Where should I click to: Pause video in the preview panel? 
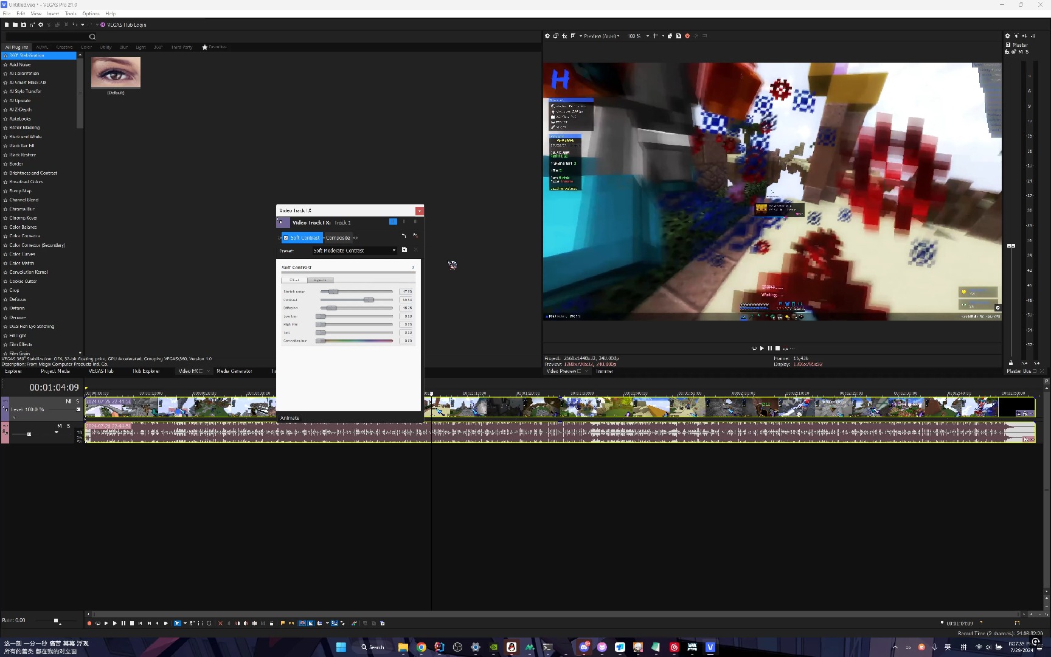pos(769,348)
